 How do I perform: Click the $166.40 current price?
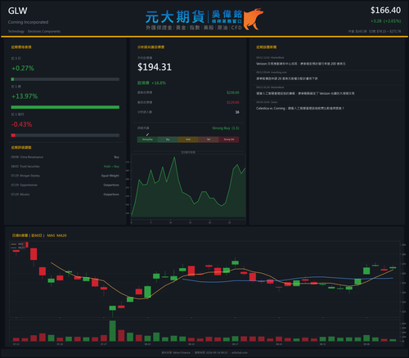[385, 11]
